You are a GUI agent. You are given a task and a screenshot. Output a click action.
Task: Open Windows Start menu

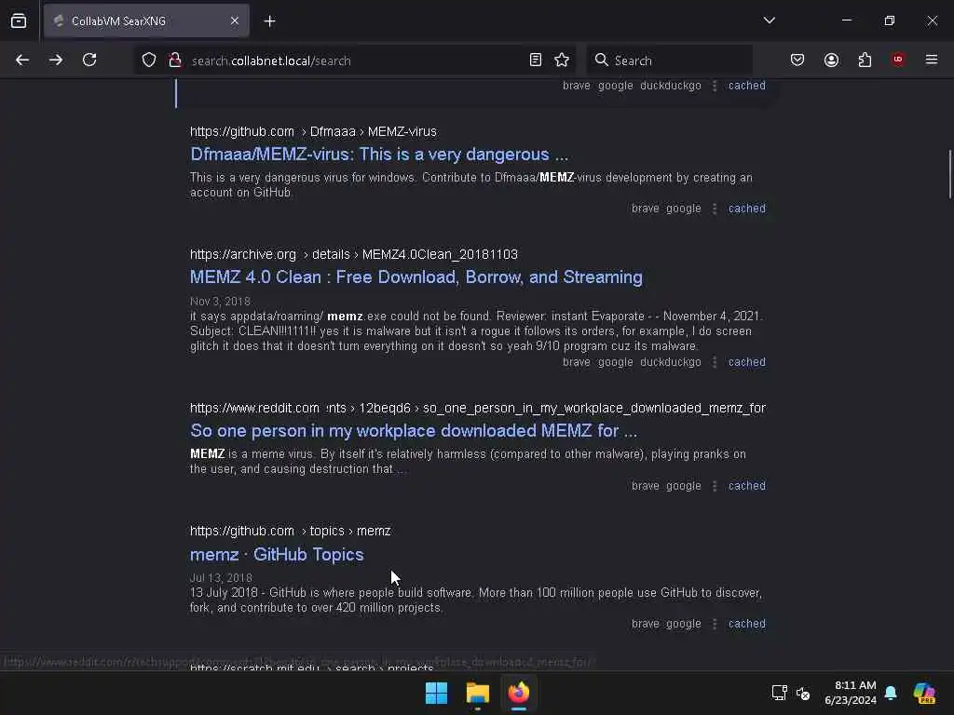(436, 693)
